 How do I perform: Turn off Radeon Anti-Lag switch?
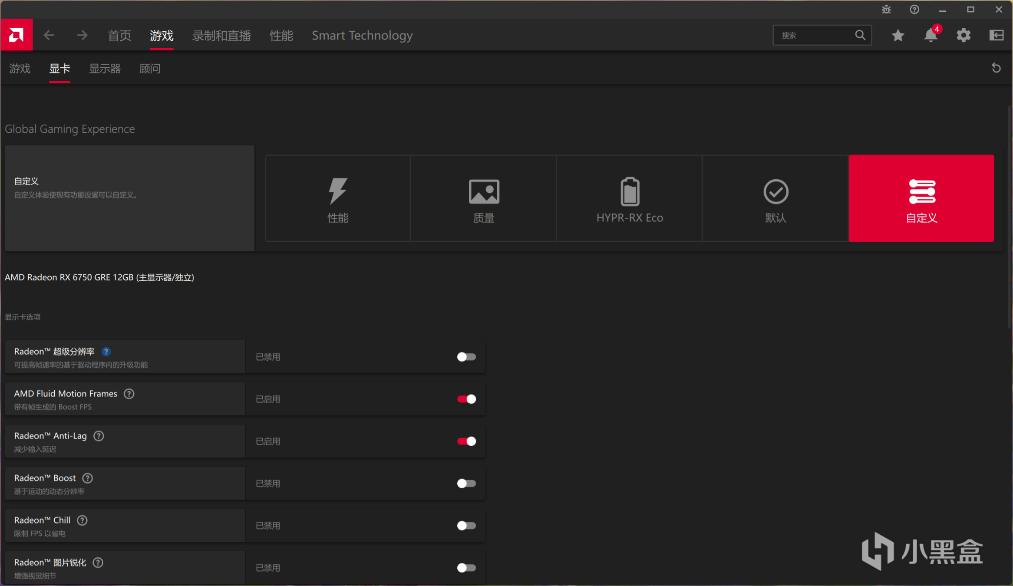[x=466, y=441]
